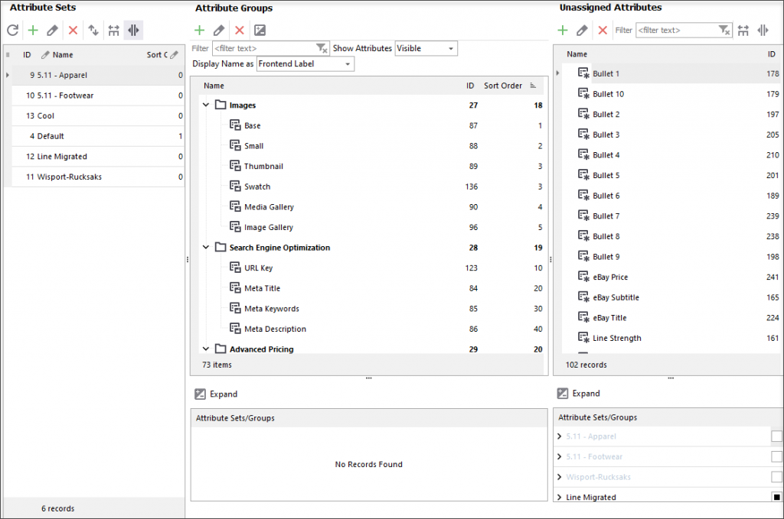
Task: Add a new unassigned attribute
Action: click(562, 31)
